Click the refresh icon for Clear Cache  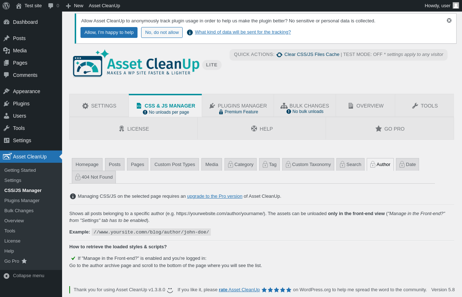point(279,55)
